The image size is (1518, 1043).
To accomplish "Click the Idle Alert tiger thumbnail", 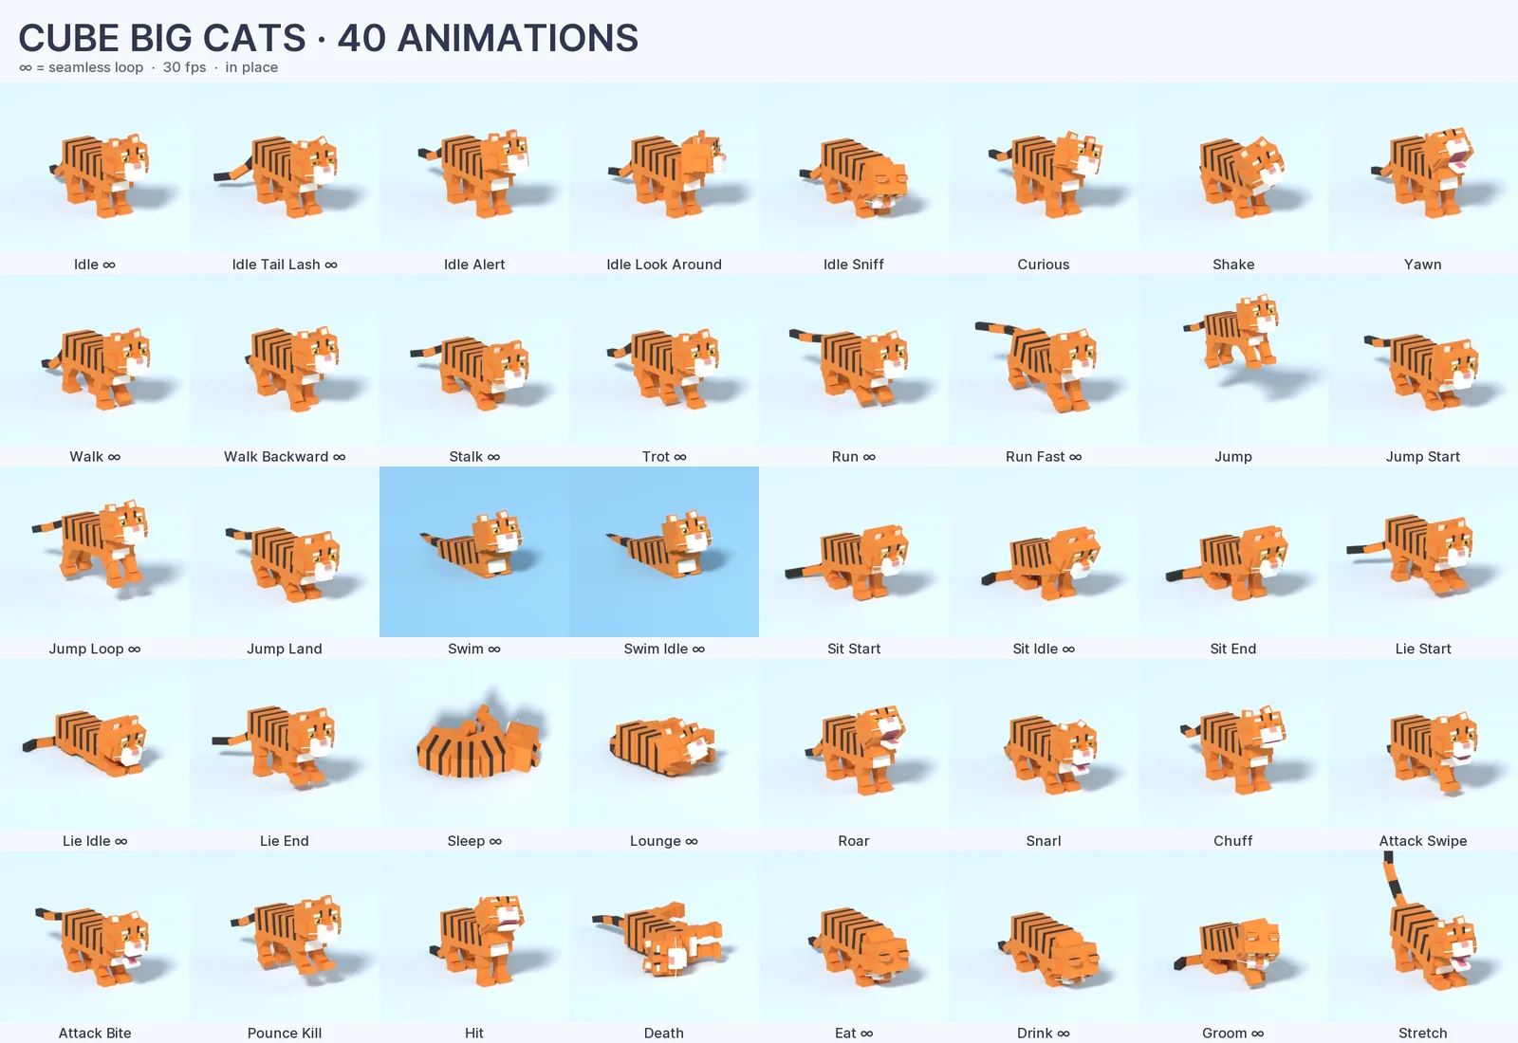I will point(474,168).
